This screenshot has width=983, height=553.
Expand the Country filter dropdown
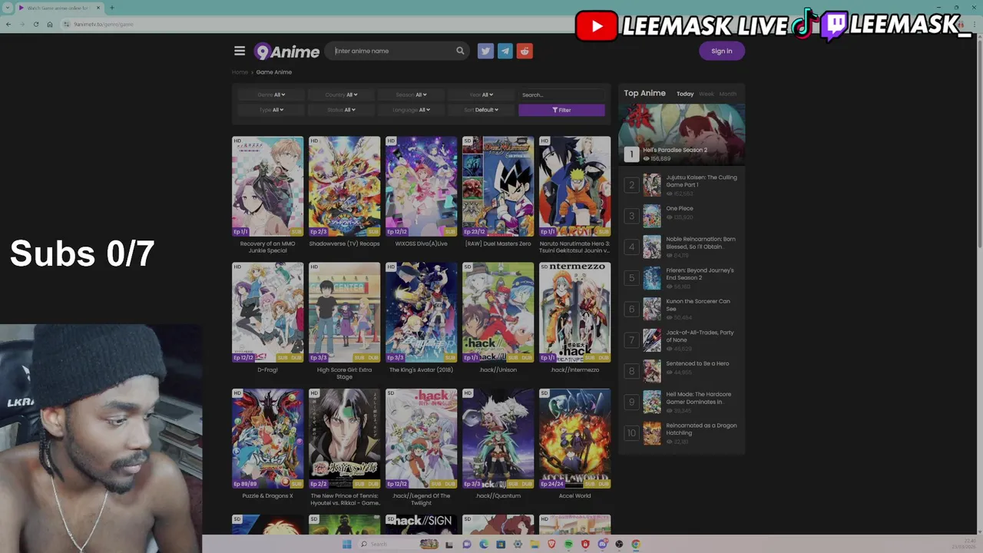point(341,94)
